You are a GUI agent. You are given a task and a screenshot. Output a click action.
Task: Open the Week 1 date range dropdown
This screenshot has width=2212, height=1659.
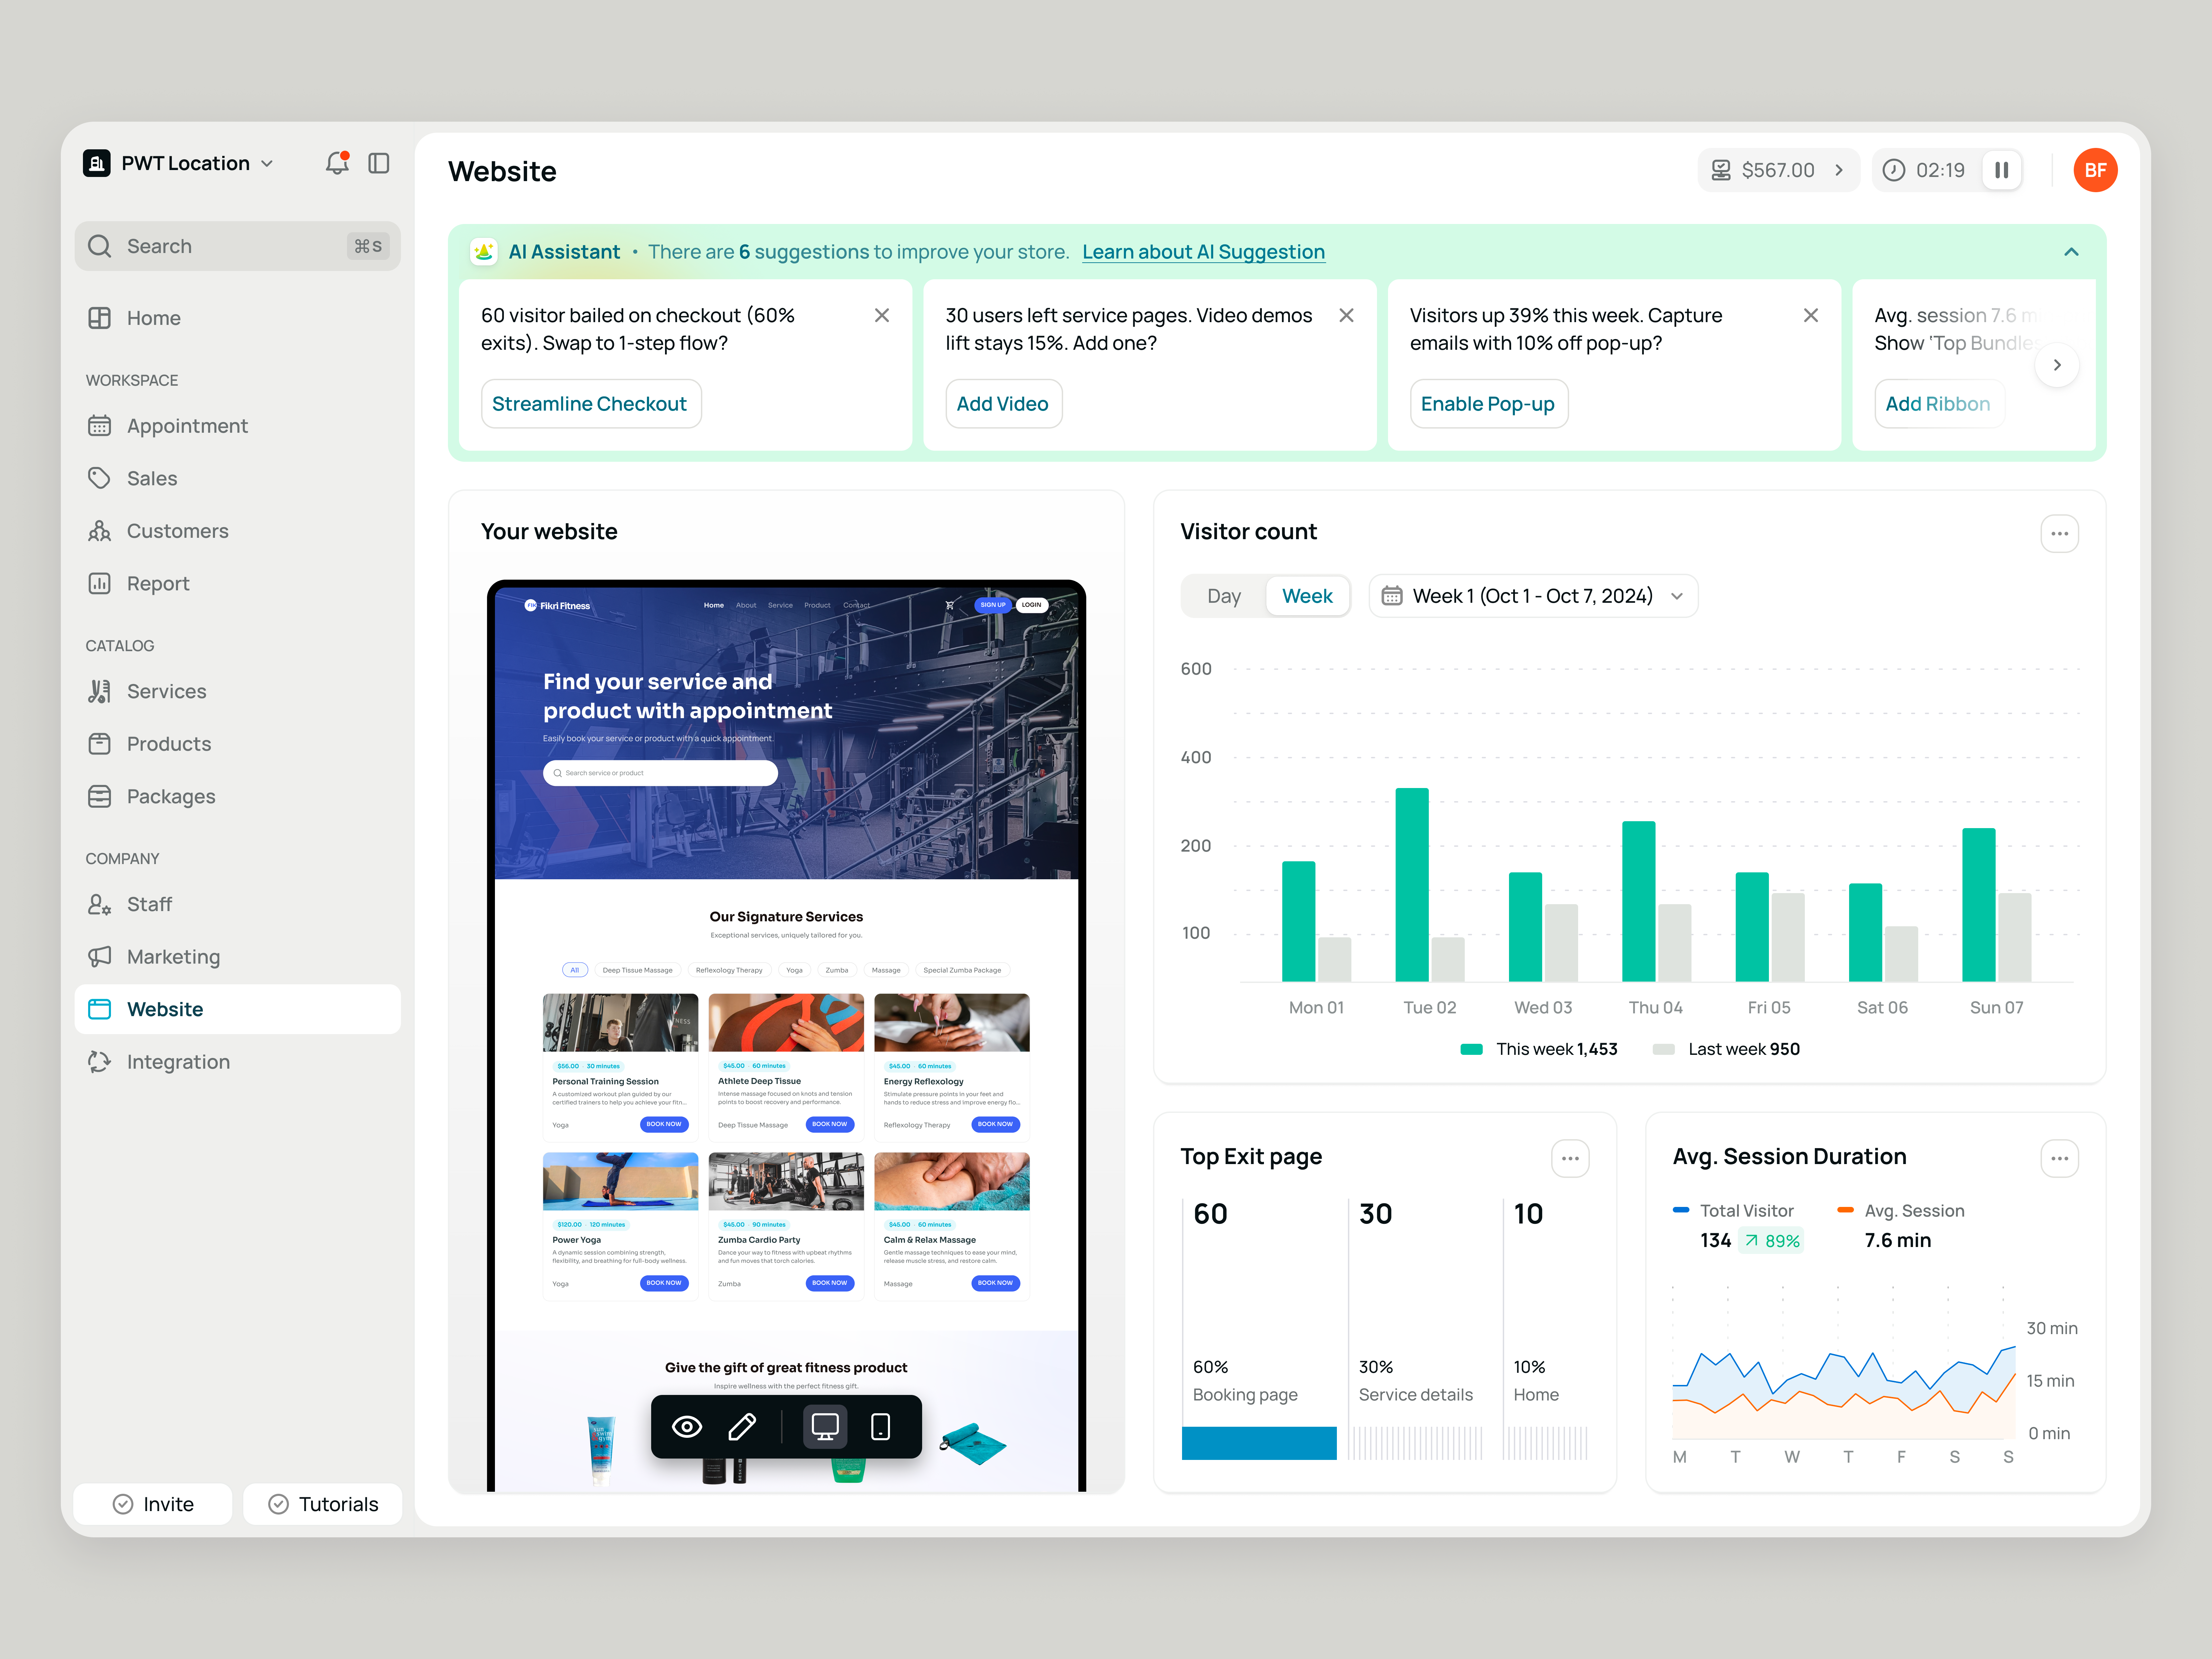click(1533, 596)
